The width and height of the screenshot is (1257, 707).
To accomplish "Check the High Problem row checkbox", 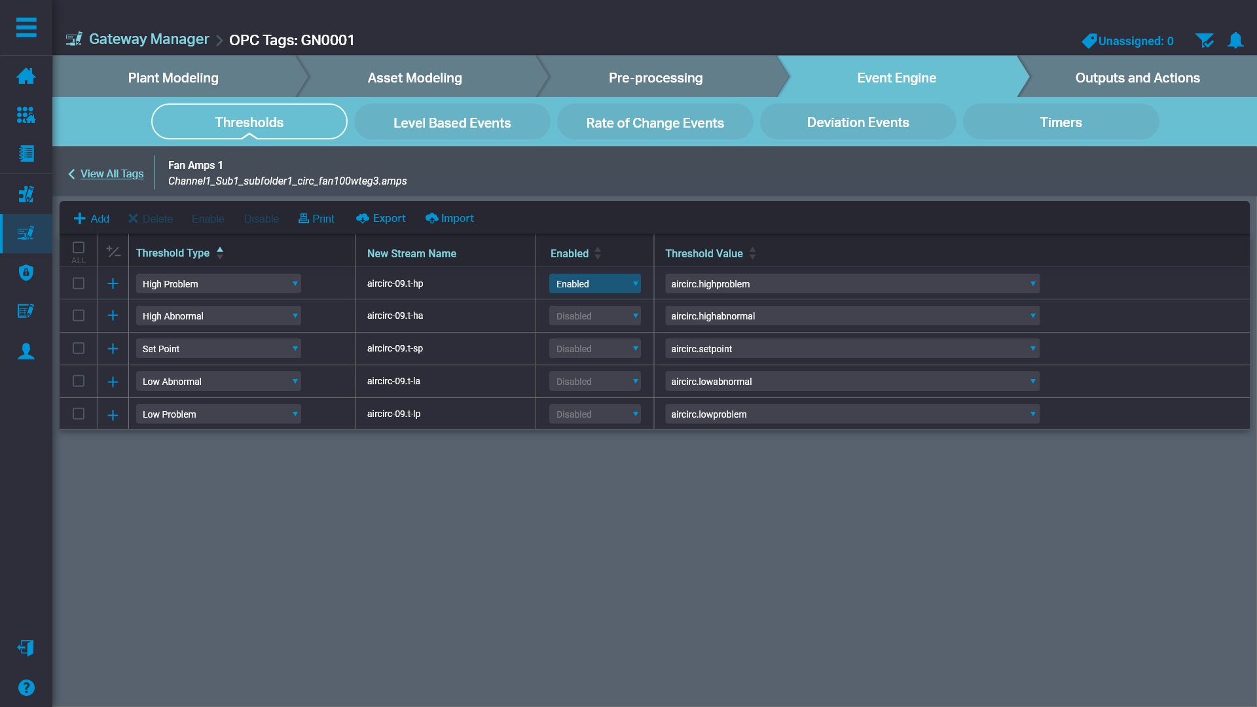I will 79,283.
